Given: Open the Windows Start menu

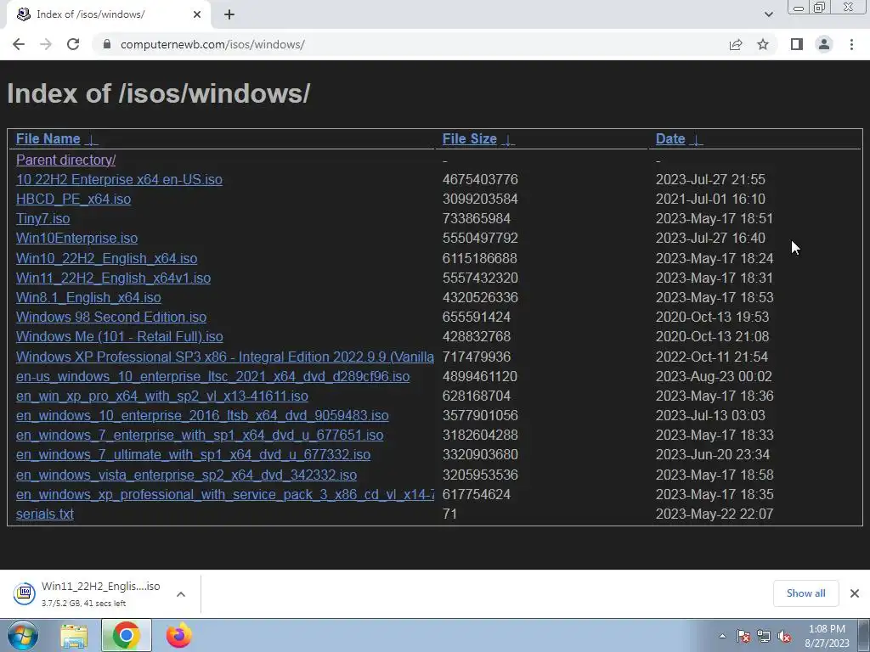Looking at the screenshot, I should tap(22, 635).
